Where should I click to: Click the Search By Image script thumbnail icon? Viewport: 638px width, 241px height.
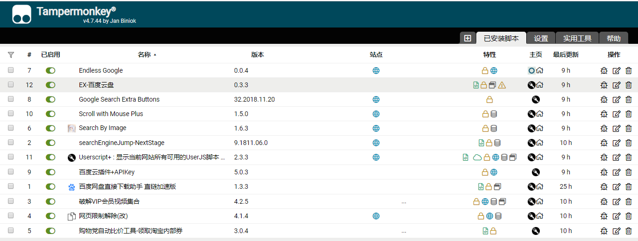[x=72, y=128]
